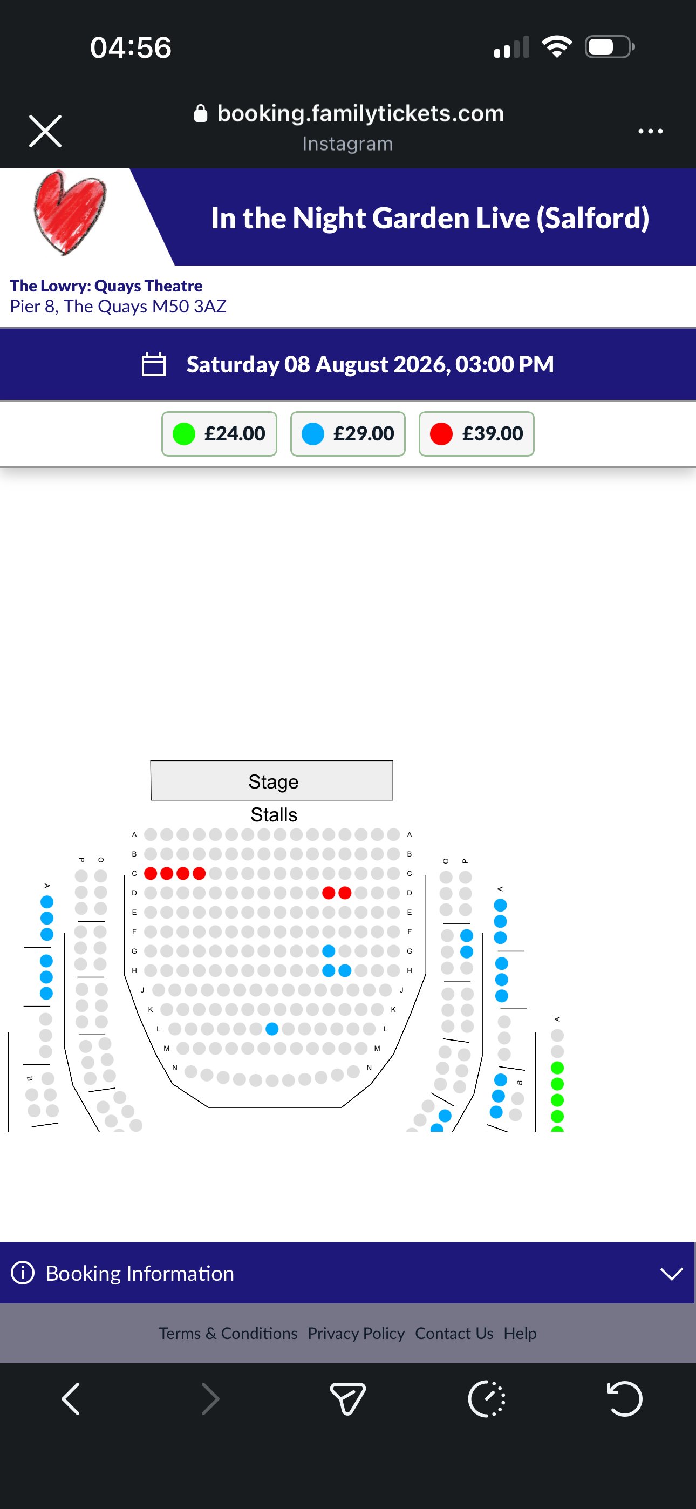
Task: Close the in-app browser with the X
Action: (45, 131)
